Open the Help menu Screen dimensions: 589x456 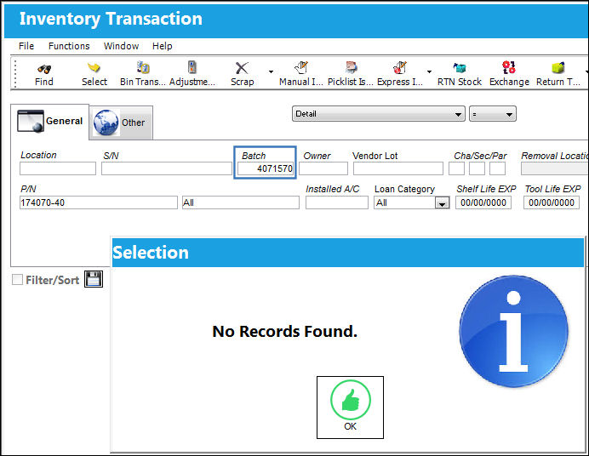click(163, 46)
